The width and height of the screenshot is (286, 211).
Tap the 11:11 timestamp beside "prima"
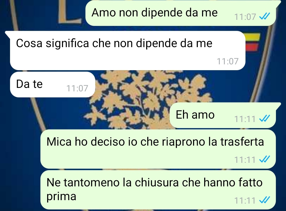point(245,200)
